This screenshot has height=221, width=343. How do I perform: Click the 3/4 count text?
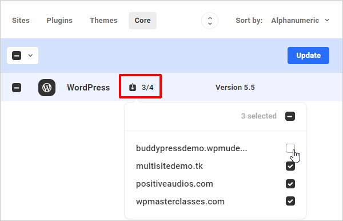(x=147, y=88)
